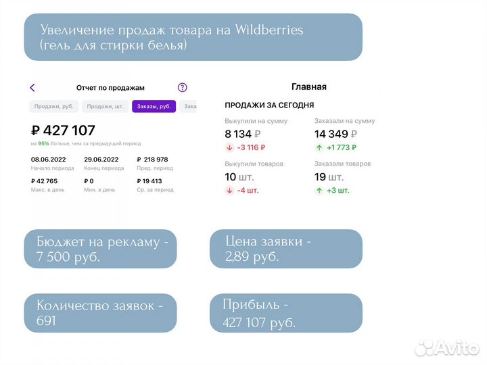Switch to the Продажи, шт. tab

tap(106, 107)
